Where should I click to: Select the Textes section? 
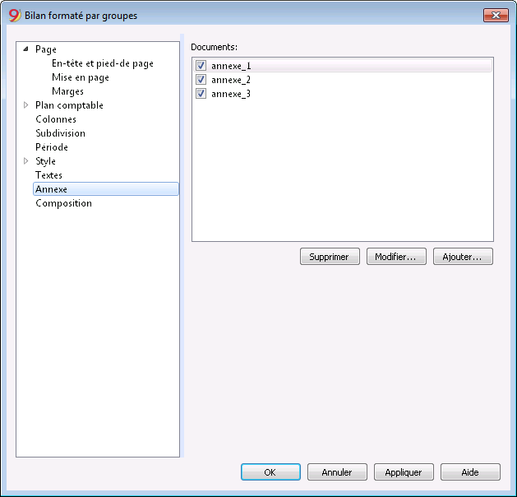point(48,175)
